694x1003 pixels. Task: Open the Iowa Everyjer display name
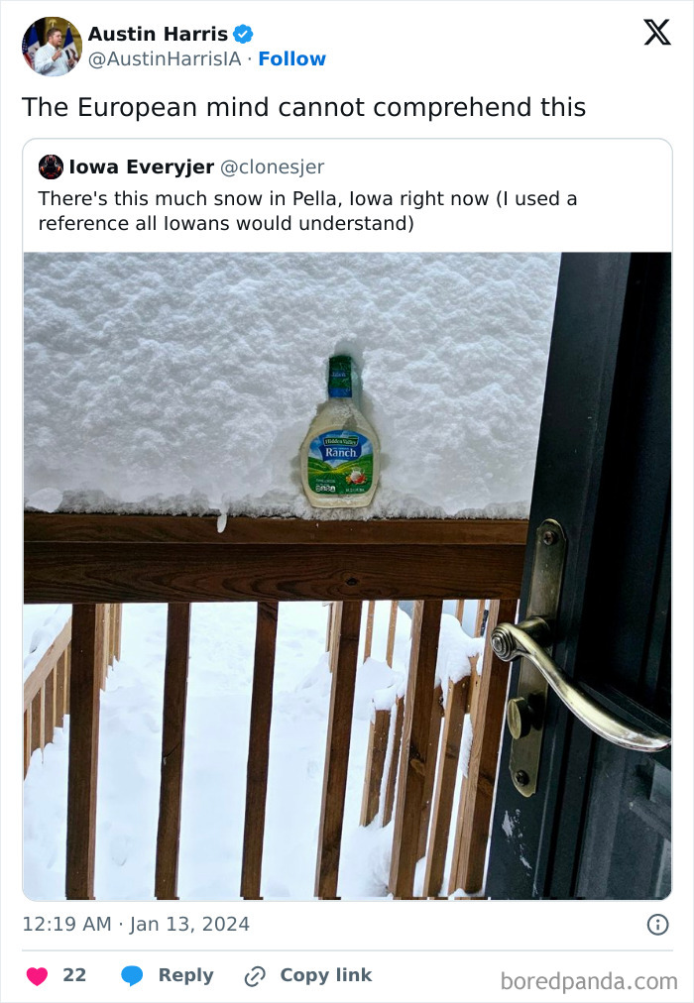(x=142, y=167)
